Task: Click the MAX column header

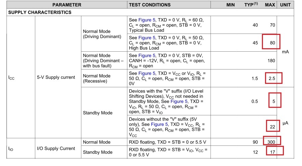Action: pos(270,5)
